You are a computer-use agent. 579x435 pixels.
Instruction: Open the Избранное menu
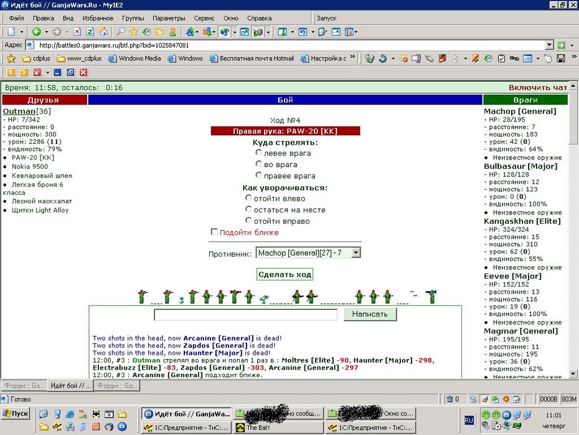tap(98, 18)
